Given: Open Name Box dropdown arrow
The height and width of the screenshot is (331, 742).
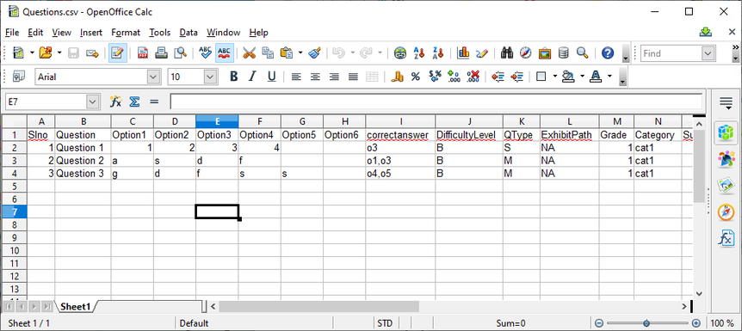Looking at the screenshot, I should 93,101.
